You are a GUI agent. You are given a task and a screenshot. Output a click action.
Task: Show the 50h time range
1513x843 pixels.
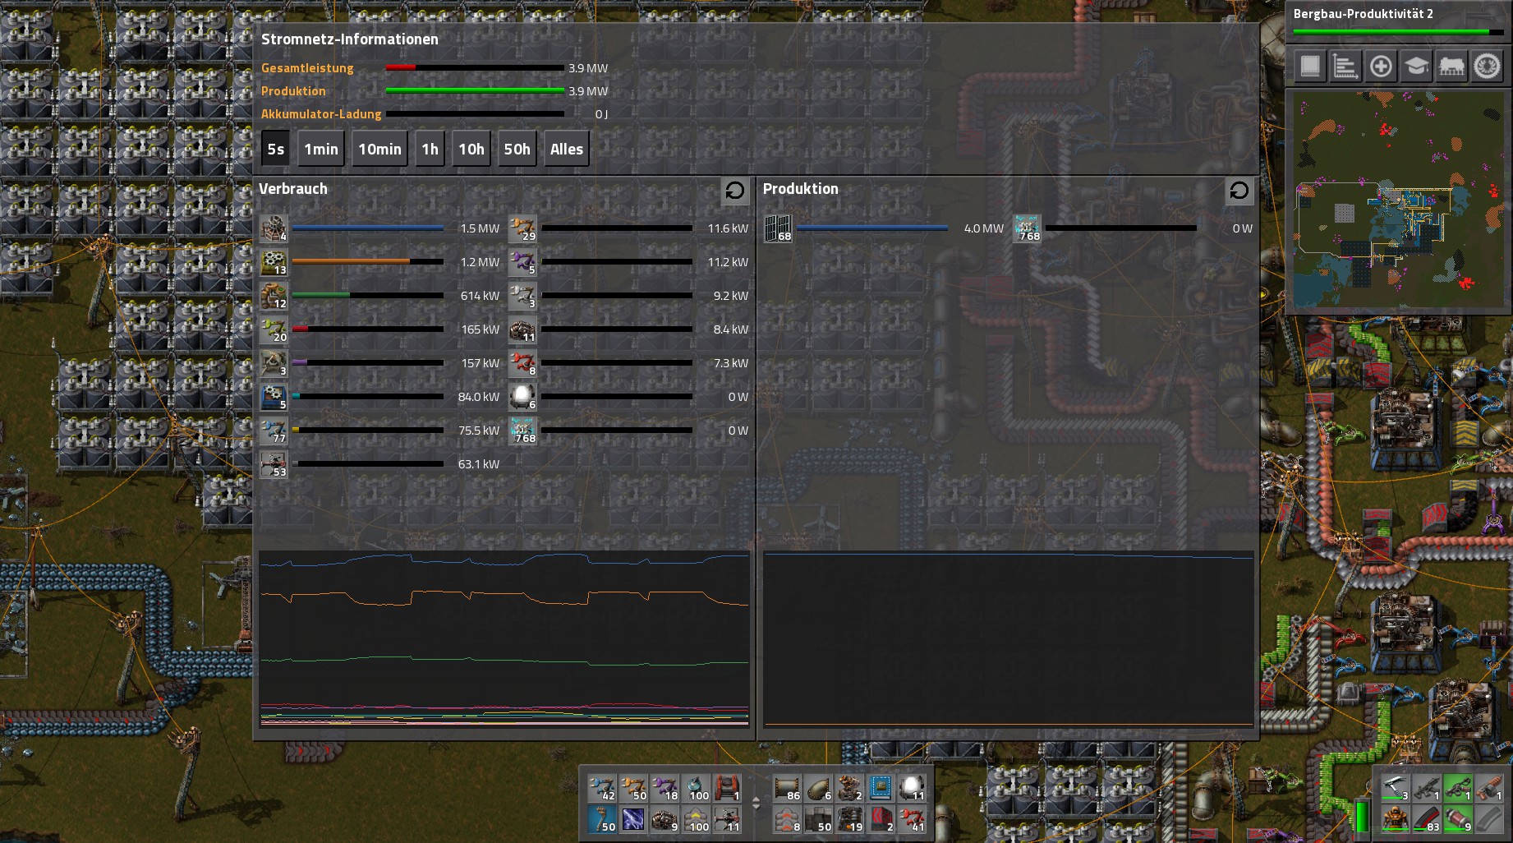(517, 149)
